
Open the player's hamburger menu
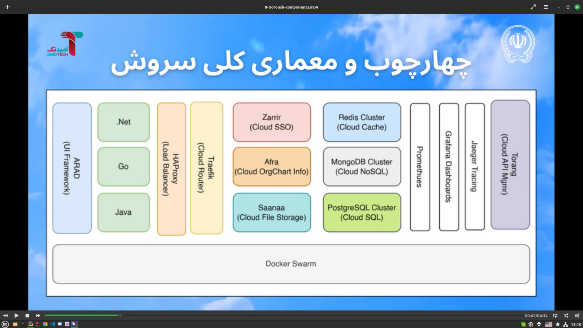pyautogui.click(x=546, y=7)
